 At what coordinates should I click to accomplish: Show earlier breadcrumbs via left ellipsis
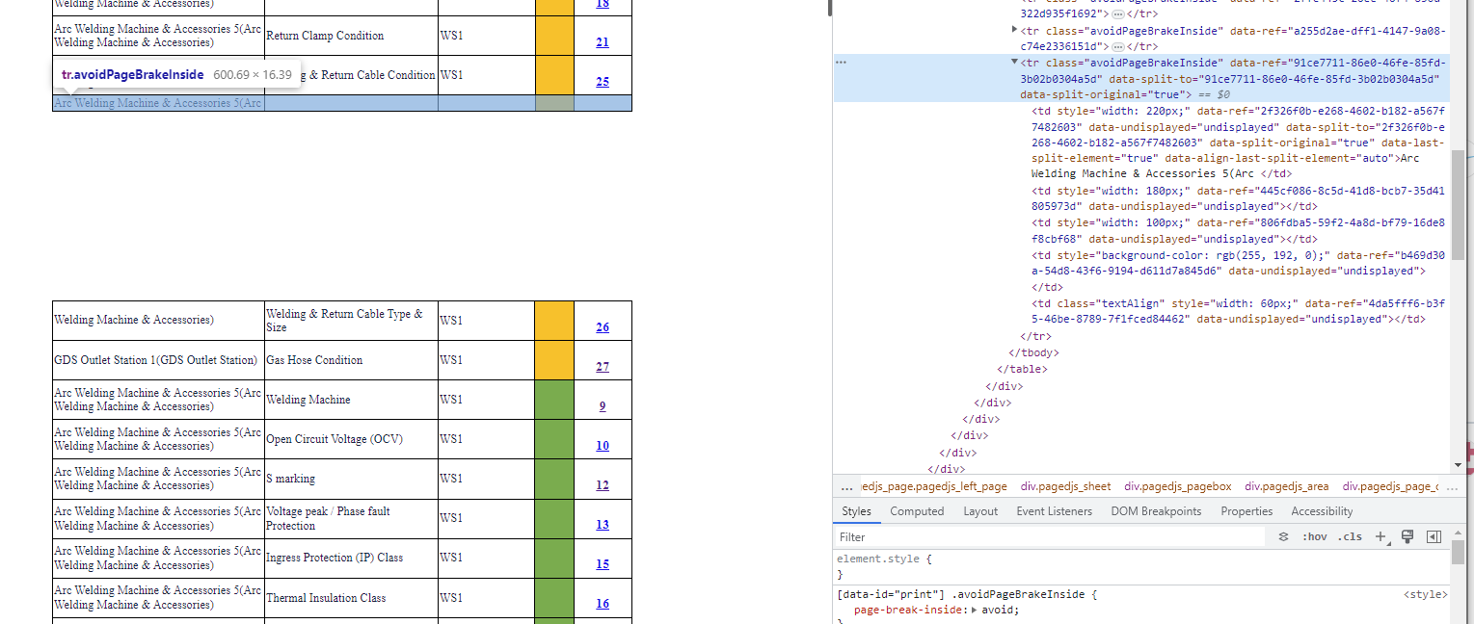pyautogui.click(x=845, y=487)
